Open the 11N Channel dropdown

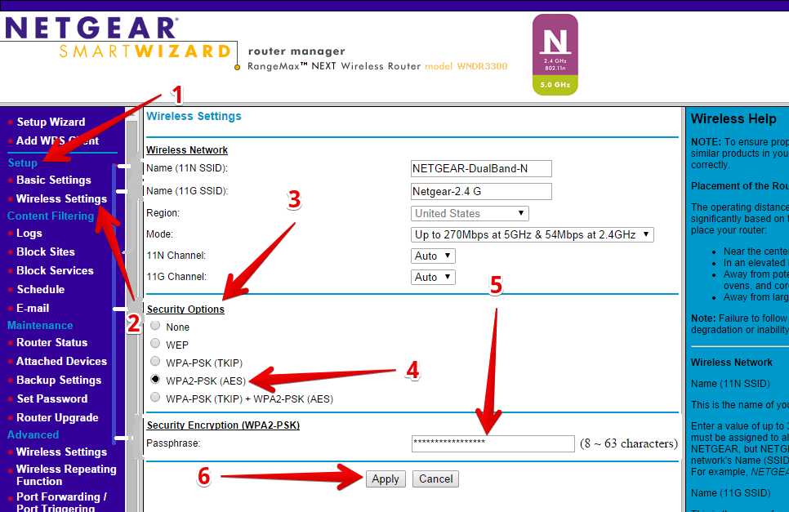pyautogui.click(x=433, y=256)
